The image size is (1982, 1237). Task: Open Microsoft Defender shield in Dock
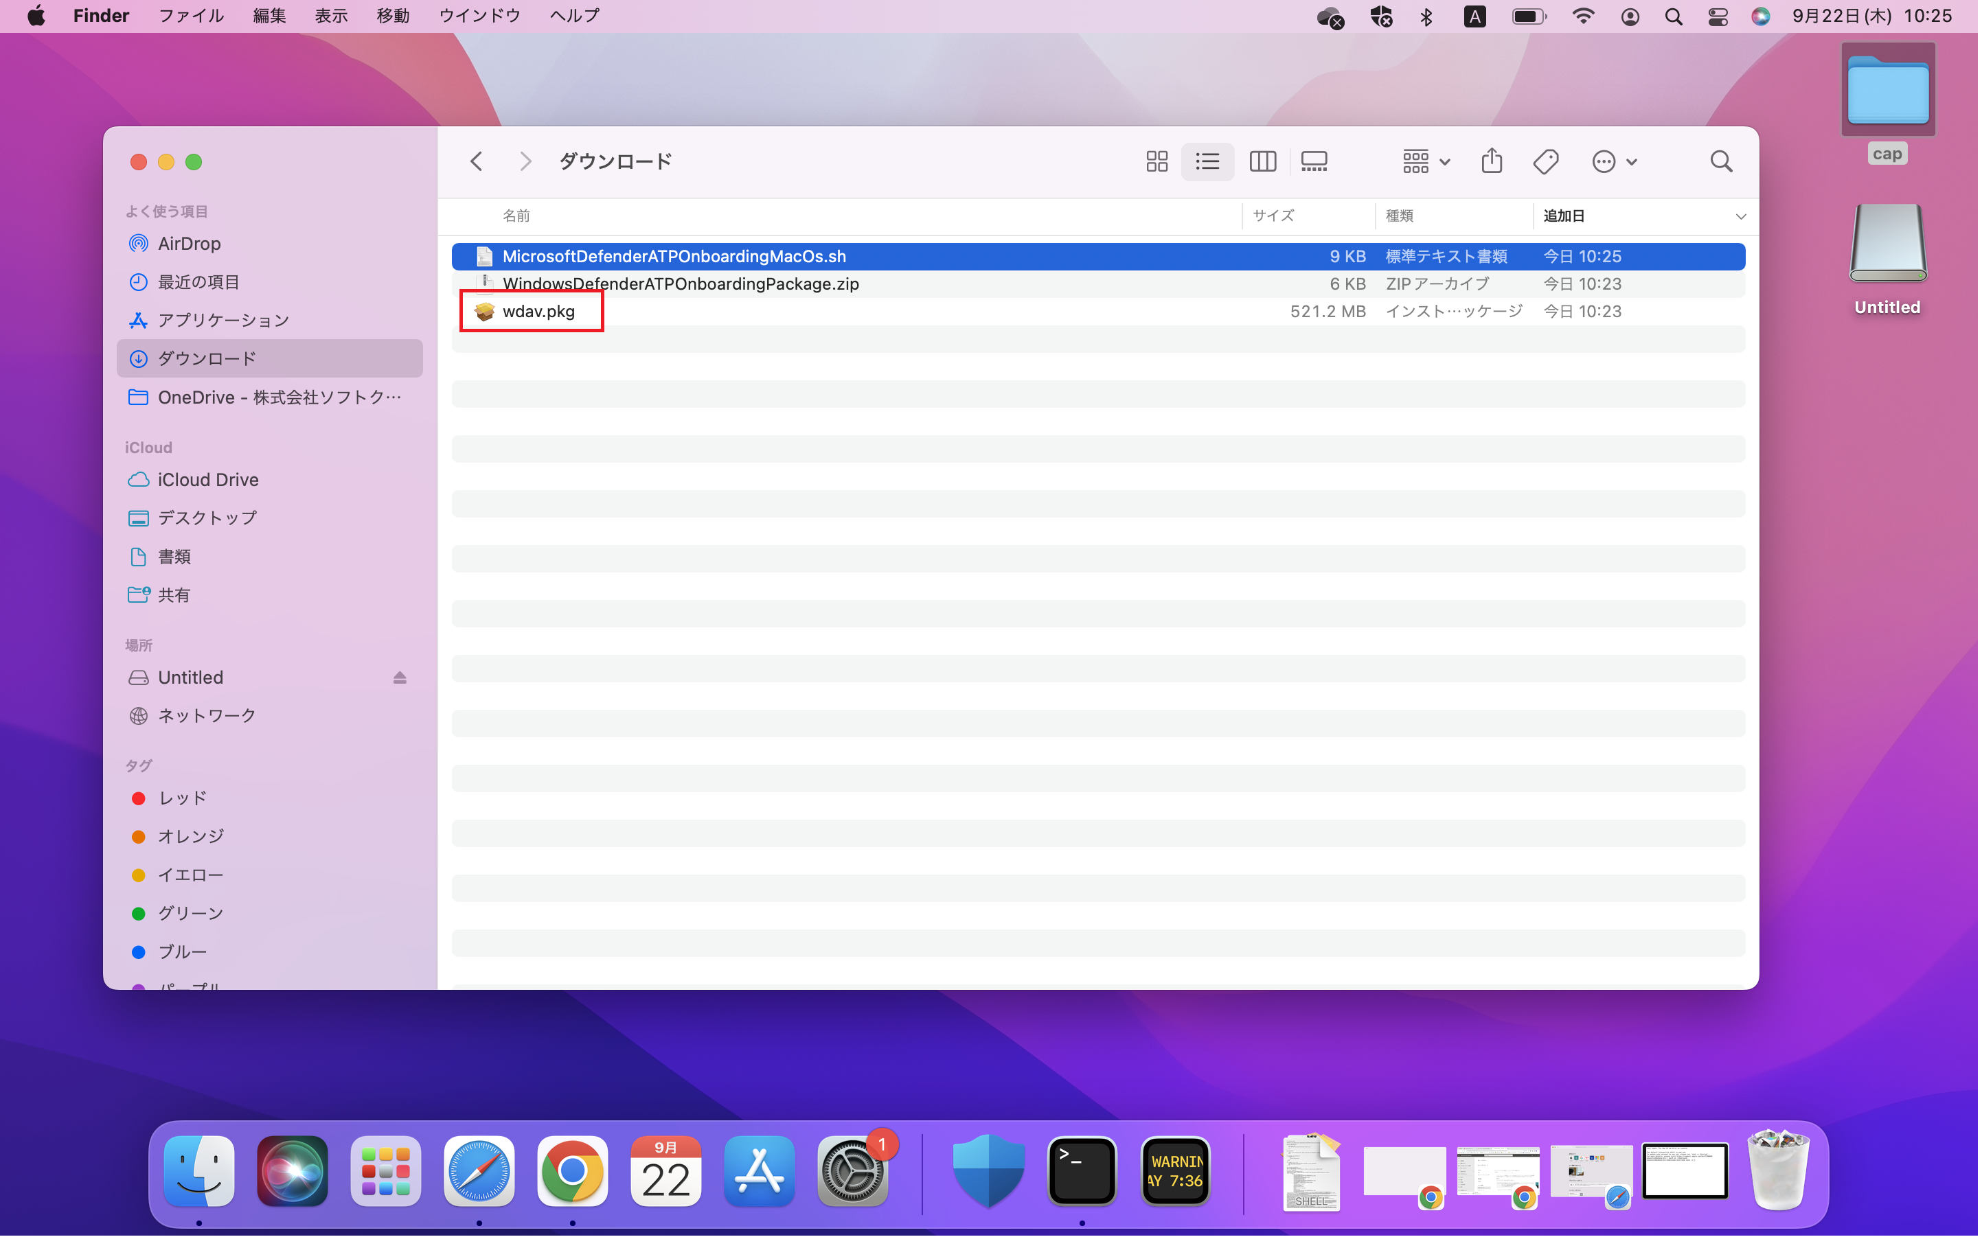tap(990, 1172)
